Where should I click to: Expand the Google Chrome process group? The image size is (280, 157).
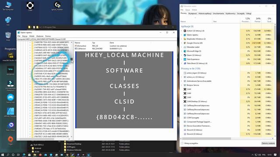[182, 43]
